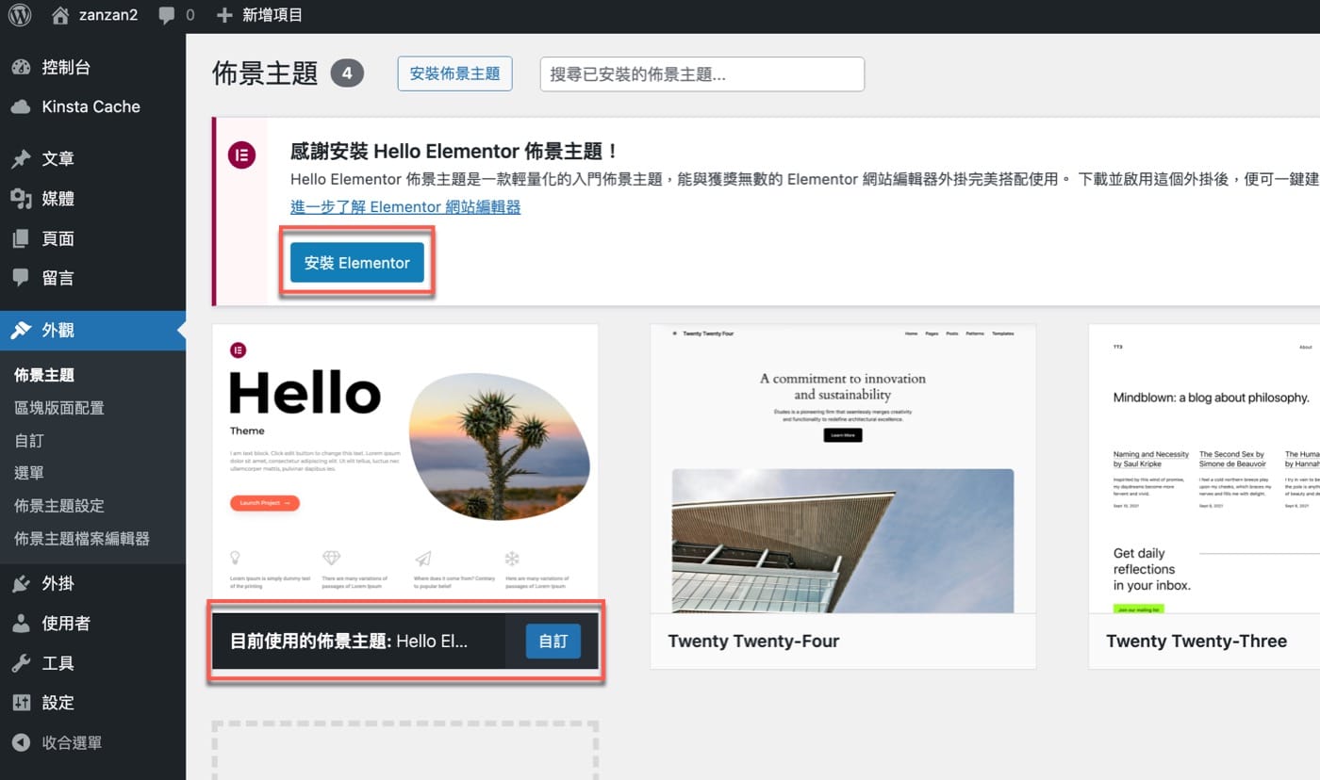Open the 頁面 section
This screenshot has height=780, width=1320.
pyautogui.click(x=92, y=238)
